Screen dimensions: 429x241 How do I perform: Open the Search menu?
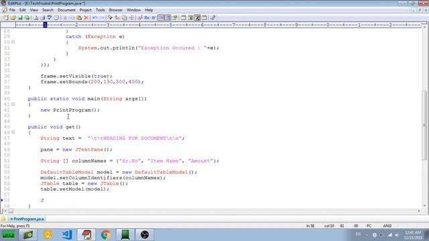click(48, 10)
